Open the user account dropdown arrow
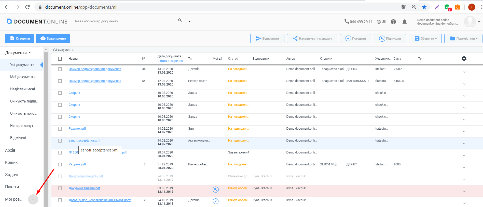This screenshot has width=483, height=207. coord(479,22)
